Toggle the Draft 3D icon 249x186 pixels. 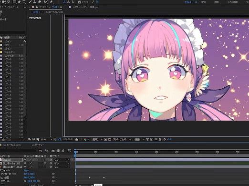point(47,151)
